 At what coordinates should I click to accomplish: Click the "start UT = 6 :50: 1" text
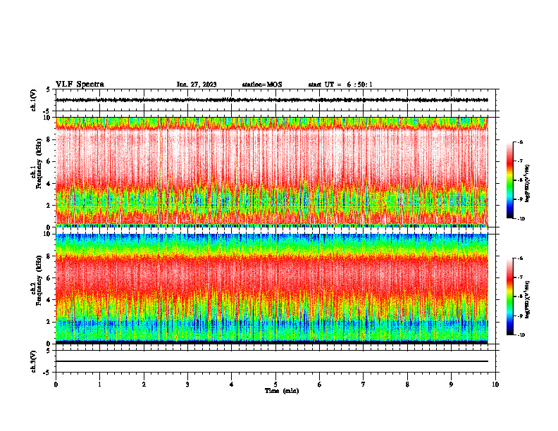(340, 85)
